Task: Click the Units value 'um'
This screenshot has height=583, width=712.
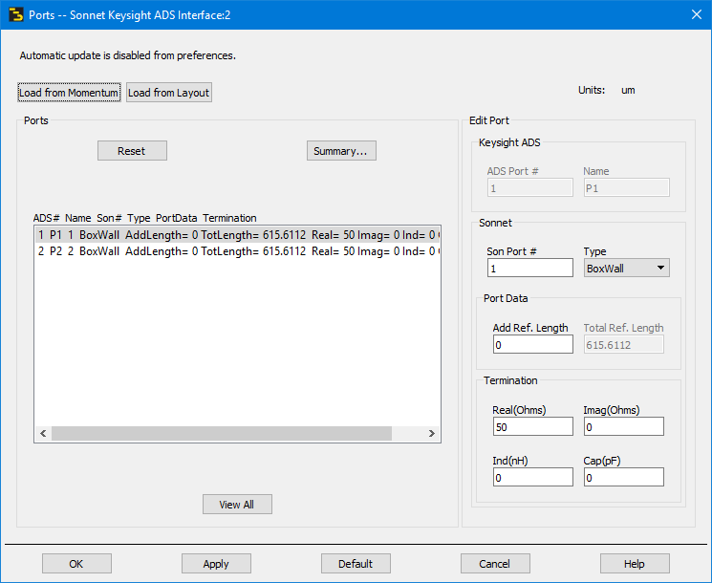Action: click(628, 90)
